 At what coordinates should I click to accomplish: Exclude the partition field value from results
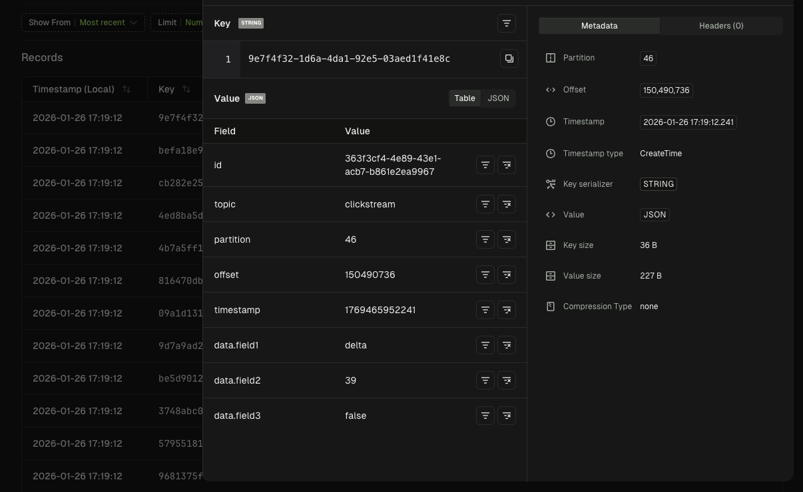click(x=507, y=239)
